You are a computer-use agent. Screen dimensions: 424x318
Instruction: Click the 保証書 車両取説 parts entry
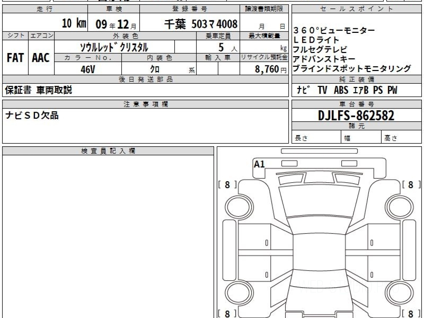(x=39, y=90)
